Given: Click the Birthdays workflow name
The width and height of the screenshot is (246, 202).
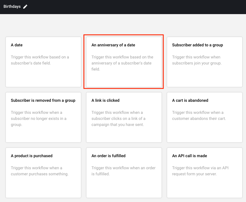Looking at the screenshot, I should (12, 7).
